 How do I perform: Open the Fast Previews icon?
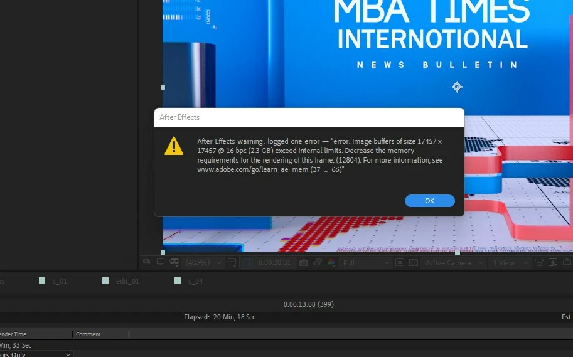coord(553,262)
